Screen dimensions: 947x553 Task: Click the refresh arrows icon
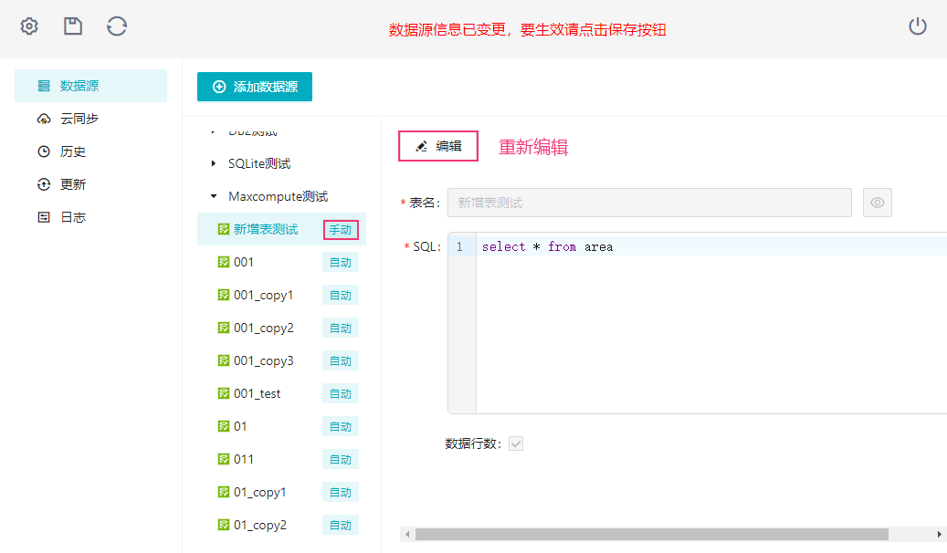pyautogui.click(x=117, y=26)
